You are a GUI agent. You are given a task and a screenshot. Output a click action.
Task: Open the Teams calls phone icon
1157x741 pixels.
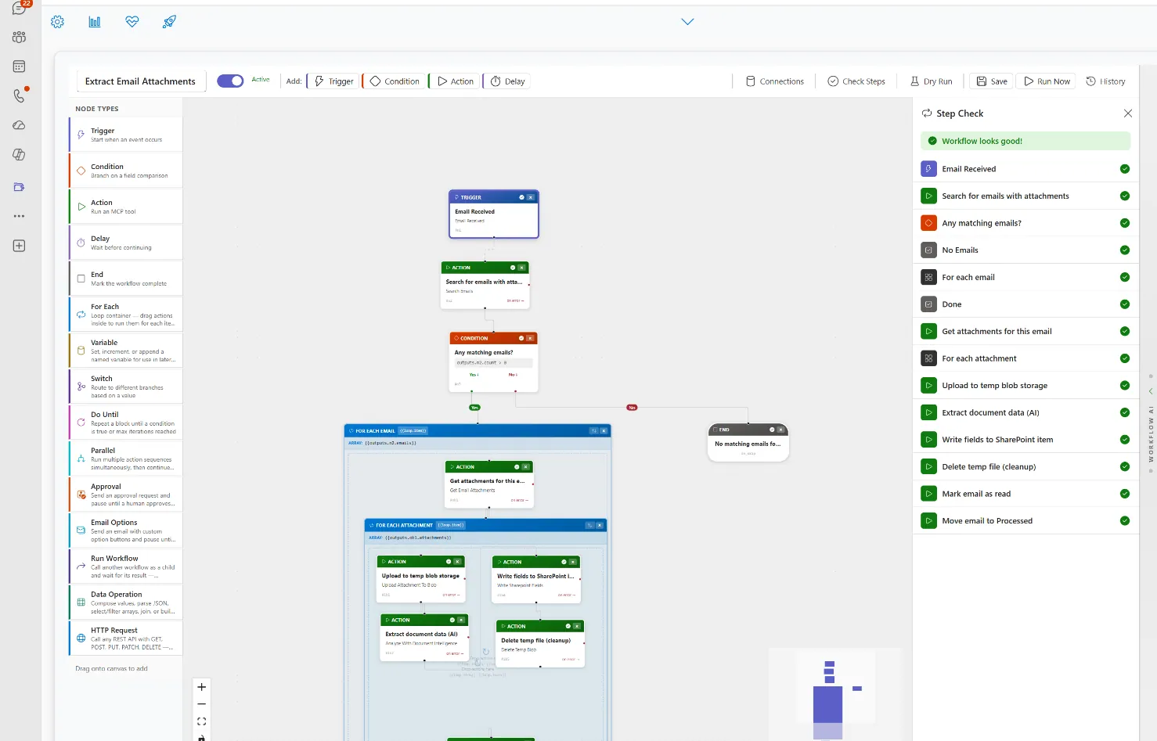tap(20, 95)
